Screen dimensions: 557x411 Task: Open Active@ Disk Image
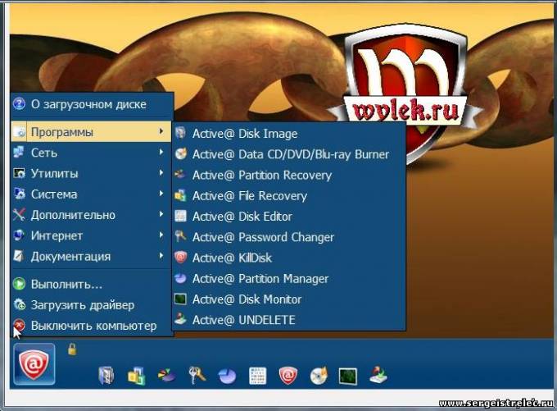point(289,134)
